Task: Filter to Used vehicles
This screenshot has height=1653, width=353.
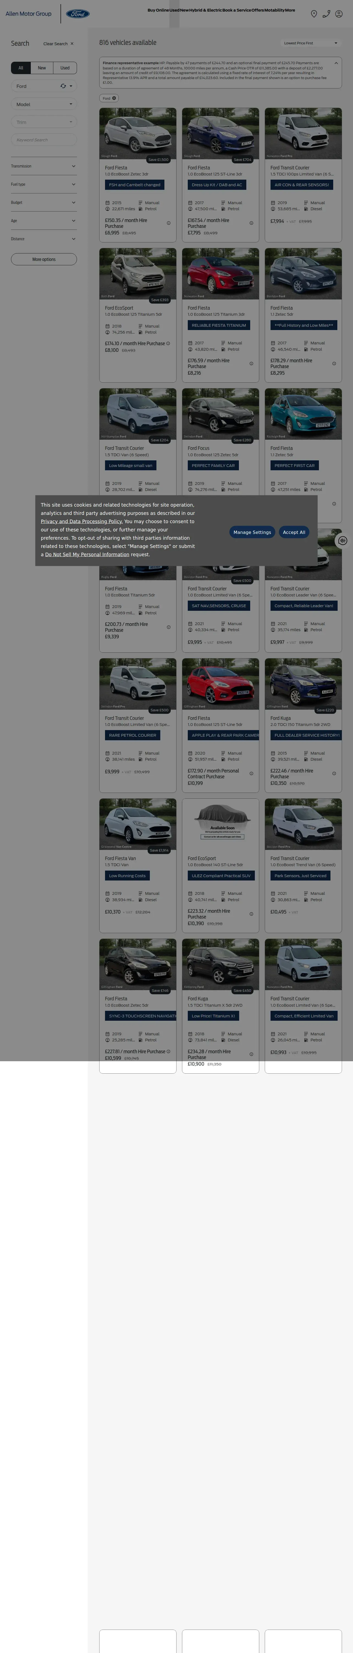Action: (x=65, y=68)
